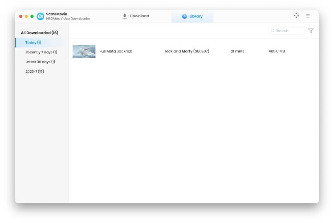Maximize window with green button
Viewport: 334px width, 223px height.
tap(32, 16)
